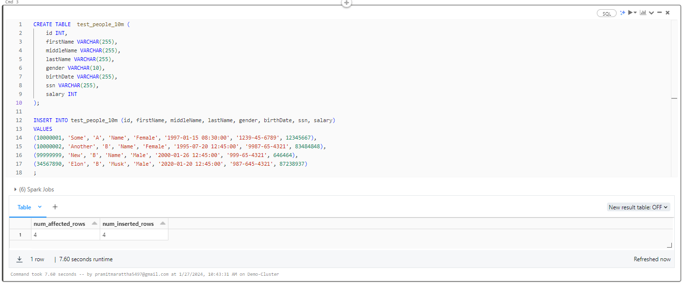Click the 1 row results link
This screenshot has width=682, height=283.
(x=37, y=259)
